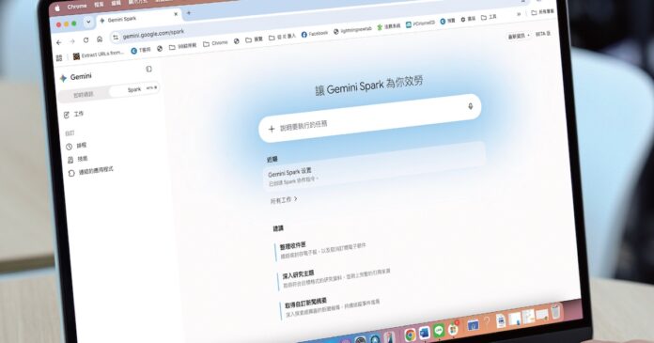Switch the mode toggle to instant chat
The height and width of the screenshot is (343, 654).
(84, 95)
